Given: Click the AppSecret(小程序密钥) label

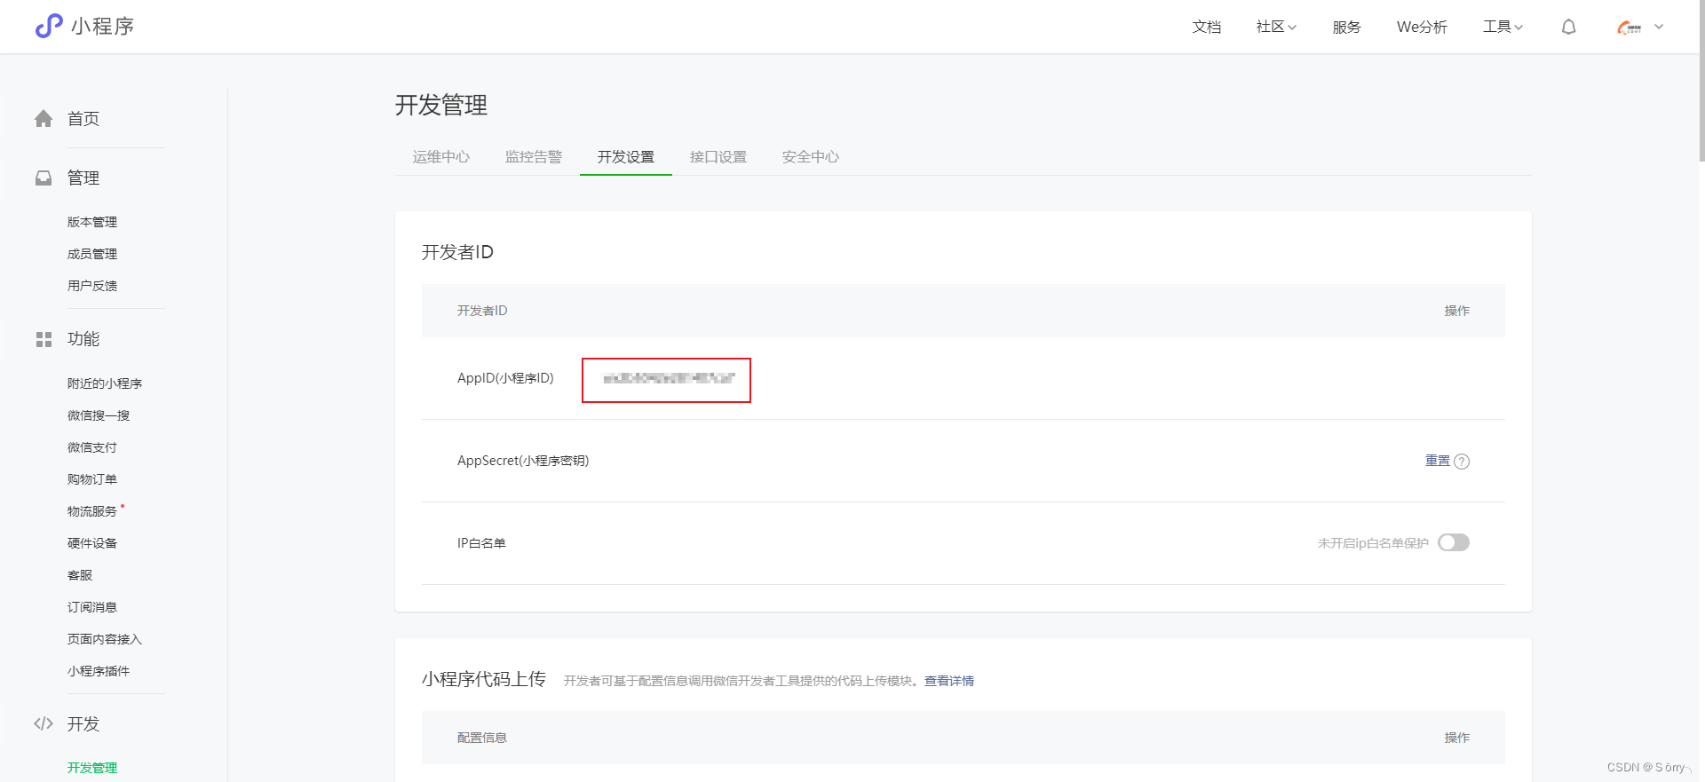Looking at the screenshot, I should point(523,461).
